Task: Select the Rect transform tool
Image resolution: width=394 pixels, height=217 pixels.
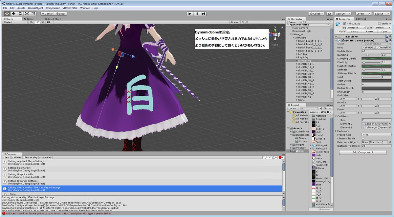Action: [33, 13]
